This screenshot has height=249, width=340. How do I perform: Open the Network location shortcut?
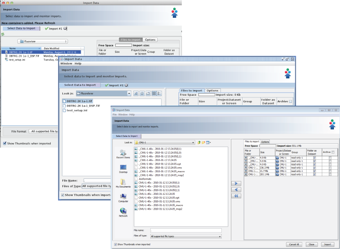click(123, 212)
